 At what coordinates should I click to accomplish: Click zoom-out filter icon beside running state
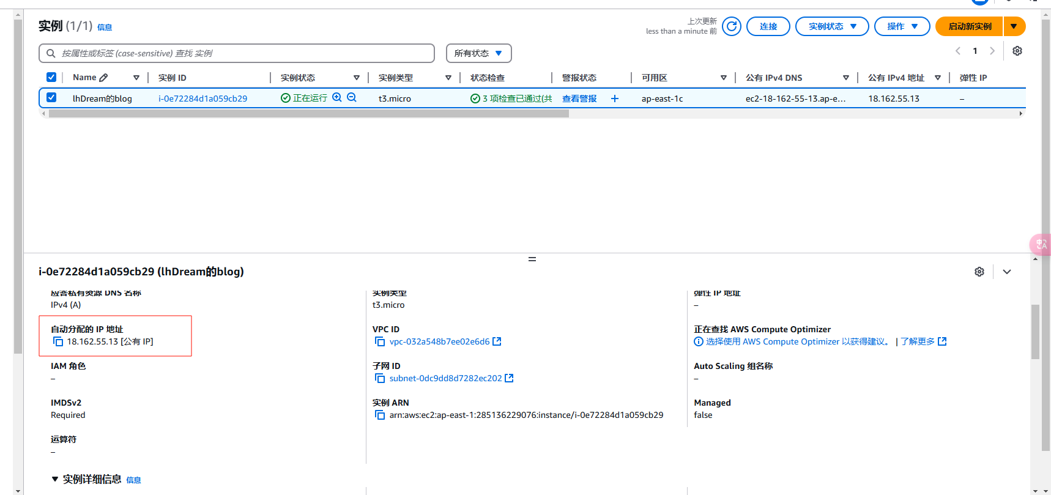pyautogui.click(x=352, y=98)
